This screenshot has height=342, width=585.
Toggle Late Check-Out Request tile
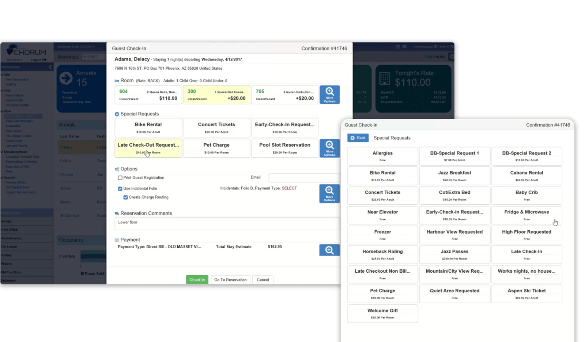tap(148, 148)
